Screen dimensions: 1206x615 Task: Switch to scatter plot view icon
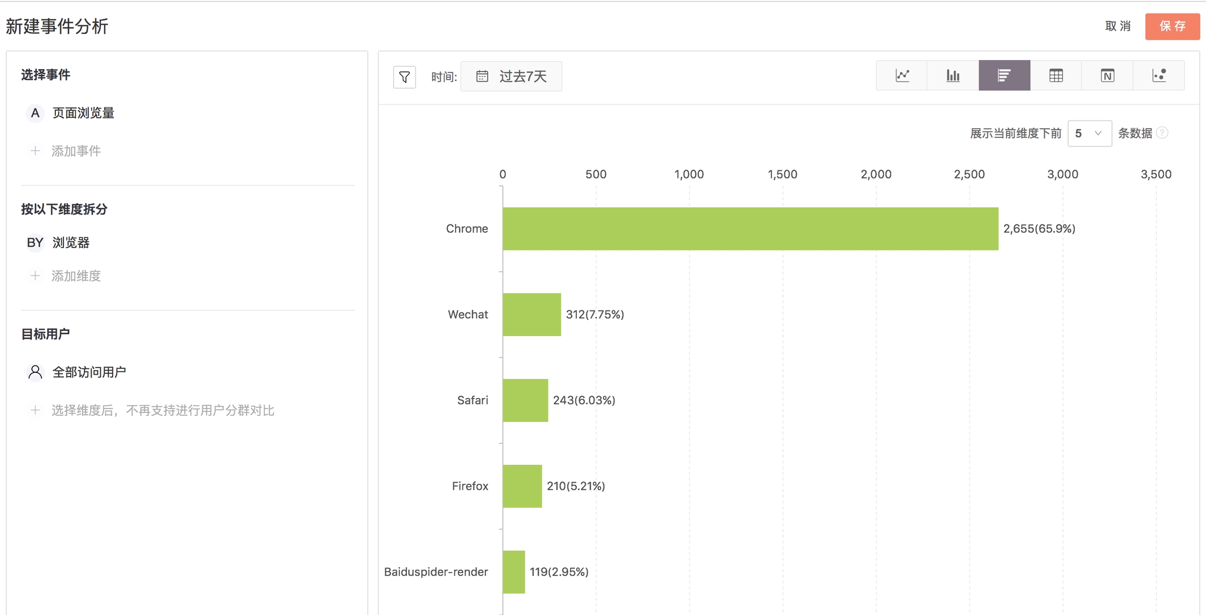coord(1159,76)
